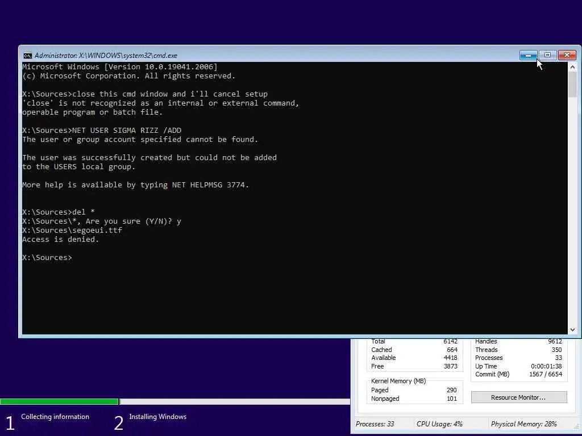582x436 pixels.
Task: Click 'Kernel Memory (MB)' group label
Action: [398, 381]
